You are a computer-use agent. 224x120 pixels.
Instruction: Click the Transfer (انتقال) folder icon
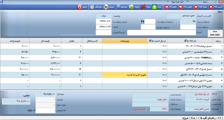131,6
